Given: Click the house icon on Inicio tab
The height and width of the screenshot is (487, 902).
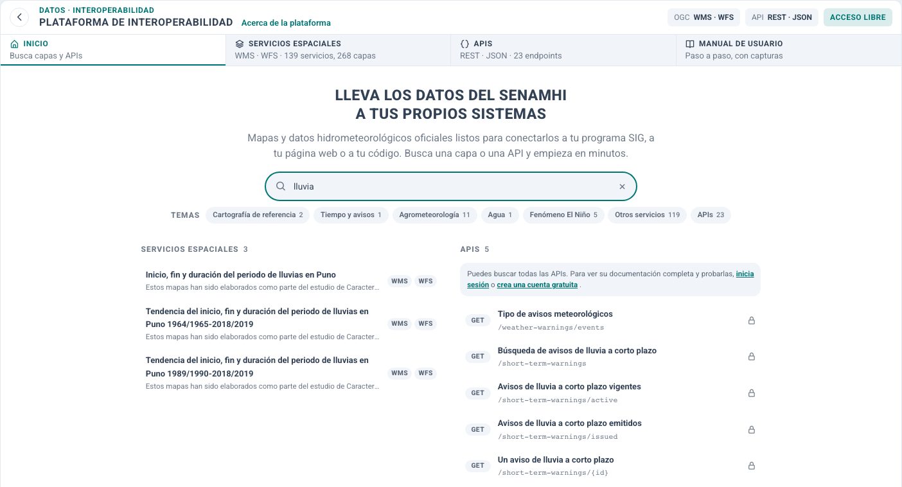Looking at the screenshot, I should pyautogui.click(x=15, y=44).
